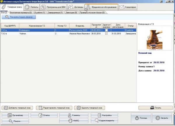Open the Поиски... button
175x126 pixels.
pyautogui.click(x=15, y=121)
